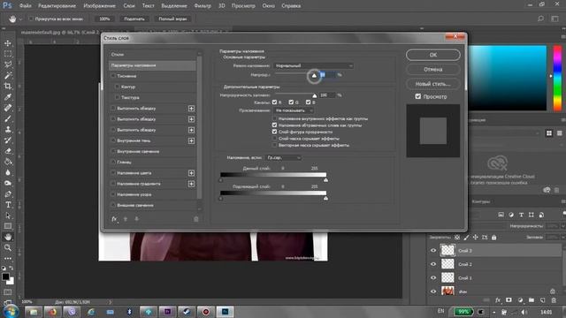Select the Rectangular Marquee tool
The image size is (566, 318).
click(8, 54)
